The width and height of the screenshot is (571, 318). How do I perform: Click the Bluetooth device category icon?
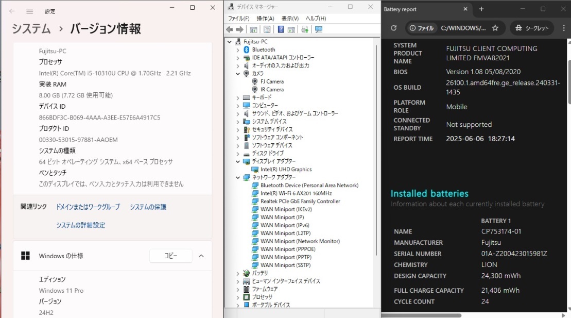246,49
